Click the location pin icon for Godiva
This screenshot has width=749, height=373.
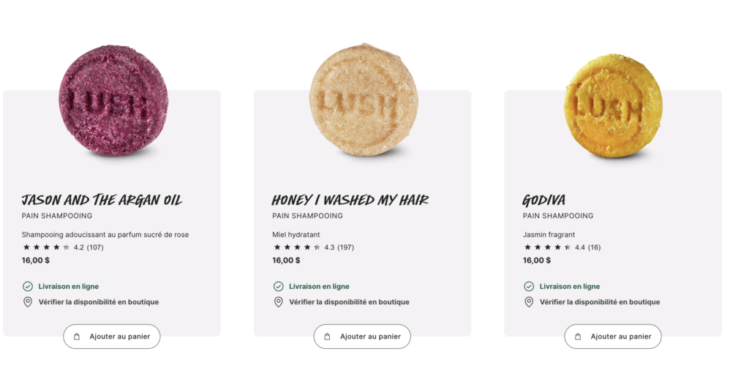(x=529, y=302)
